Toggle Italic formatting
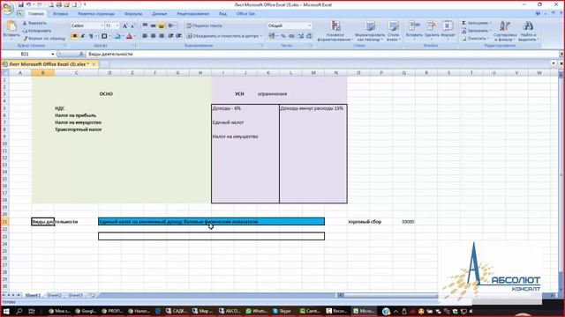The width and height of the screenshot is (565, 317). (83, 36)
